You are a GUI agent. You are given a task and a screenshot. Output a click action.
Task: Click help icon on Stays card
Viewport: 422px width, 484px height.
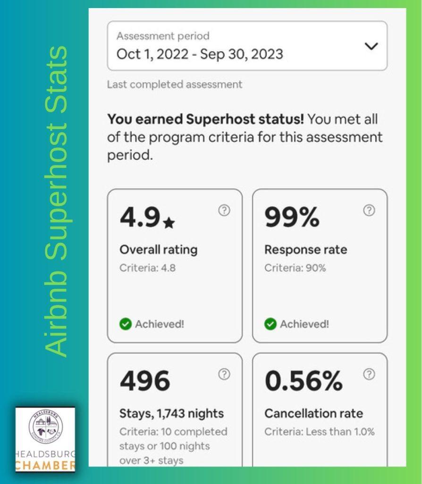pos(224,374)
